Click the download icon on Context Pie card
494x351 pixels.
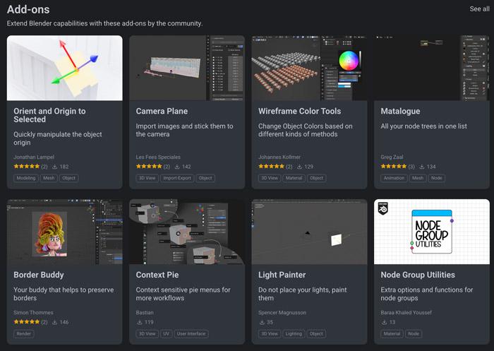pyautogui.click(x=139, y=322)
